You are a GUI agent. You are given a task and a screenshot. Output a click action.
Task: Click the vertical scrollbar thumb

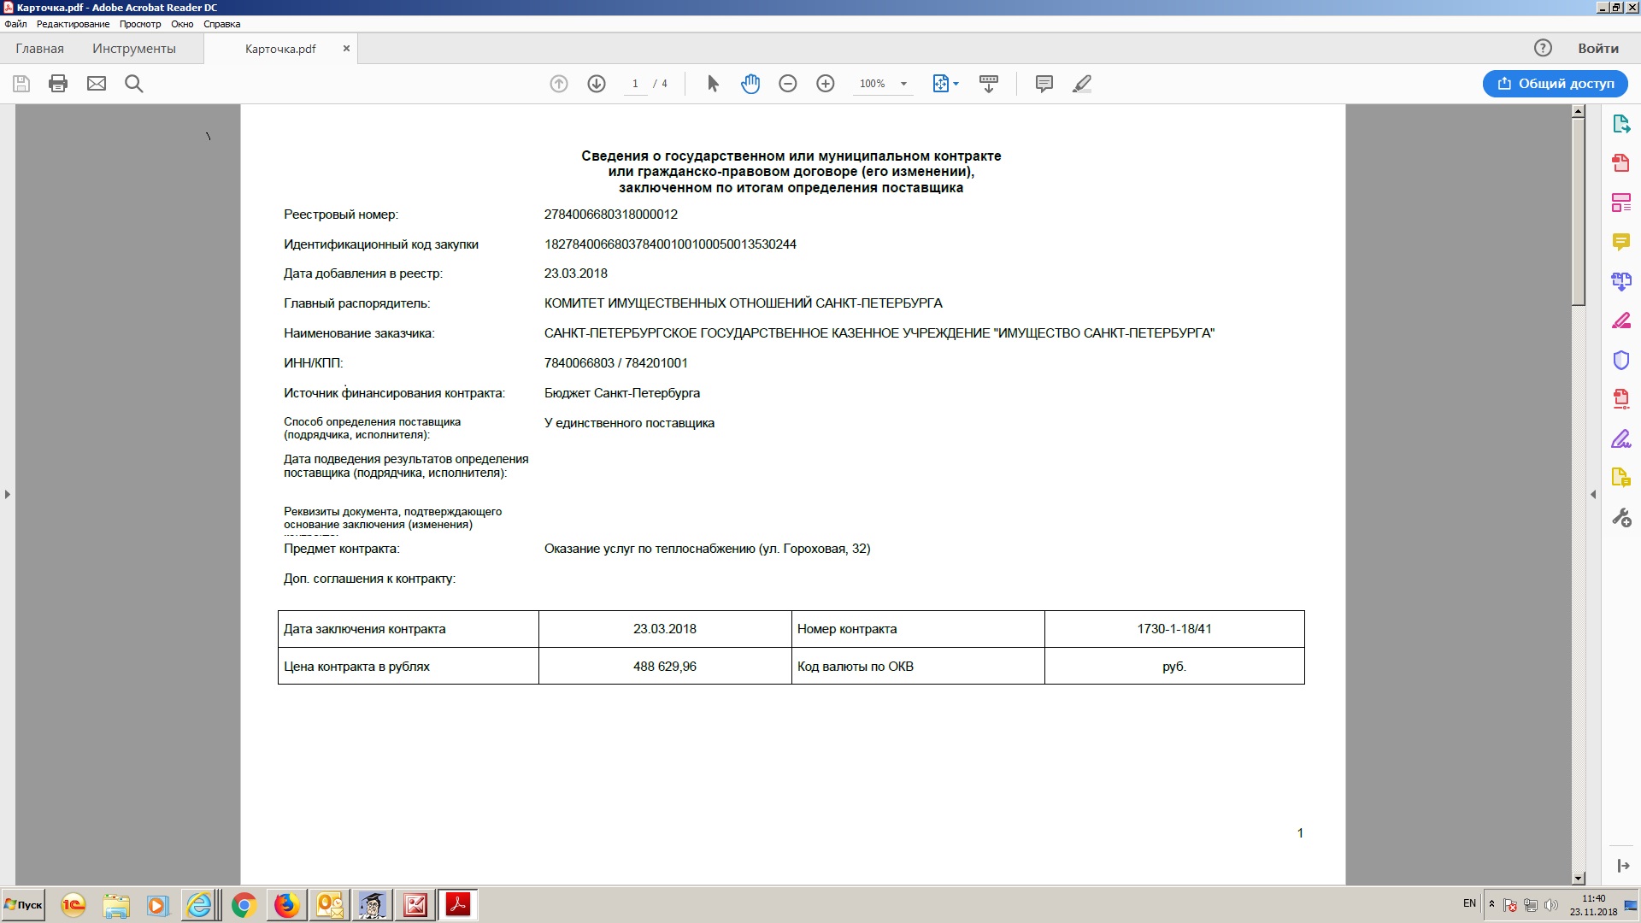1579,211
